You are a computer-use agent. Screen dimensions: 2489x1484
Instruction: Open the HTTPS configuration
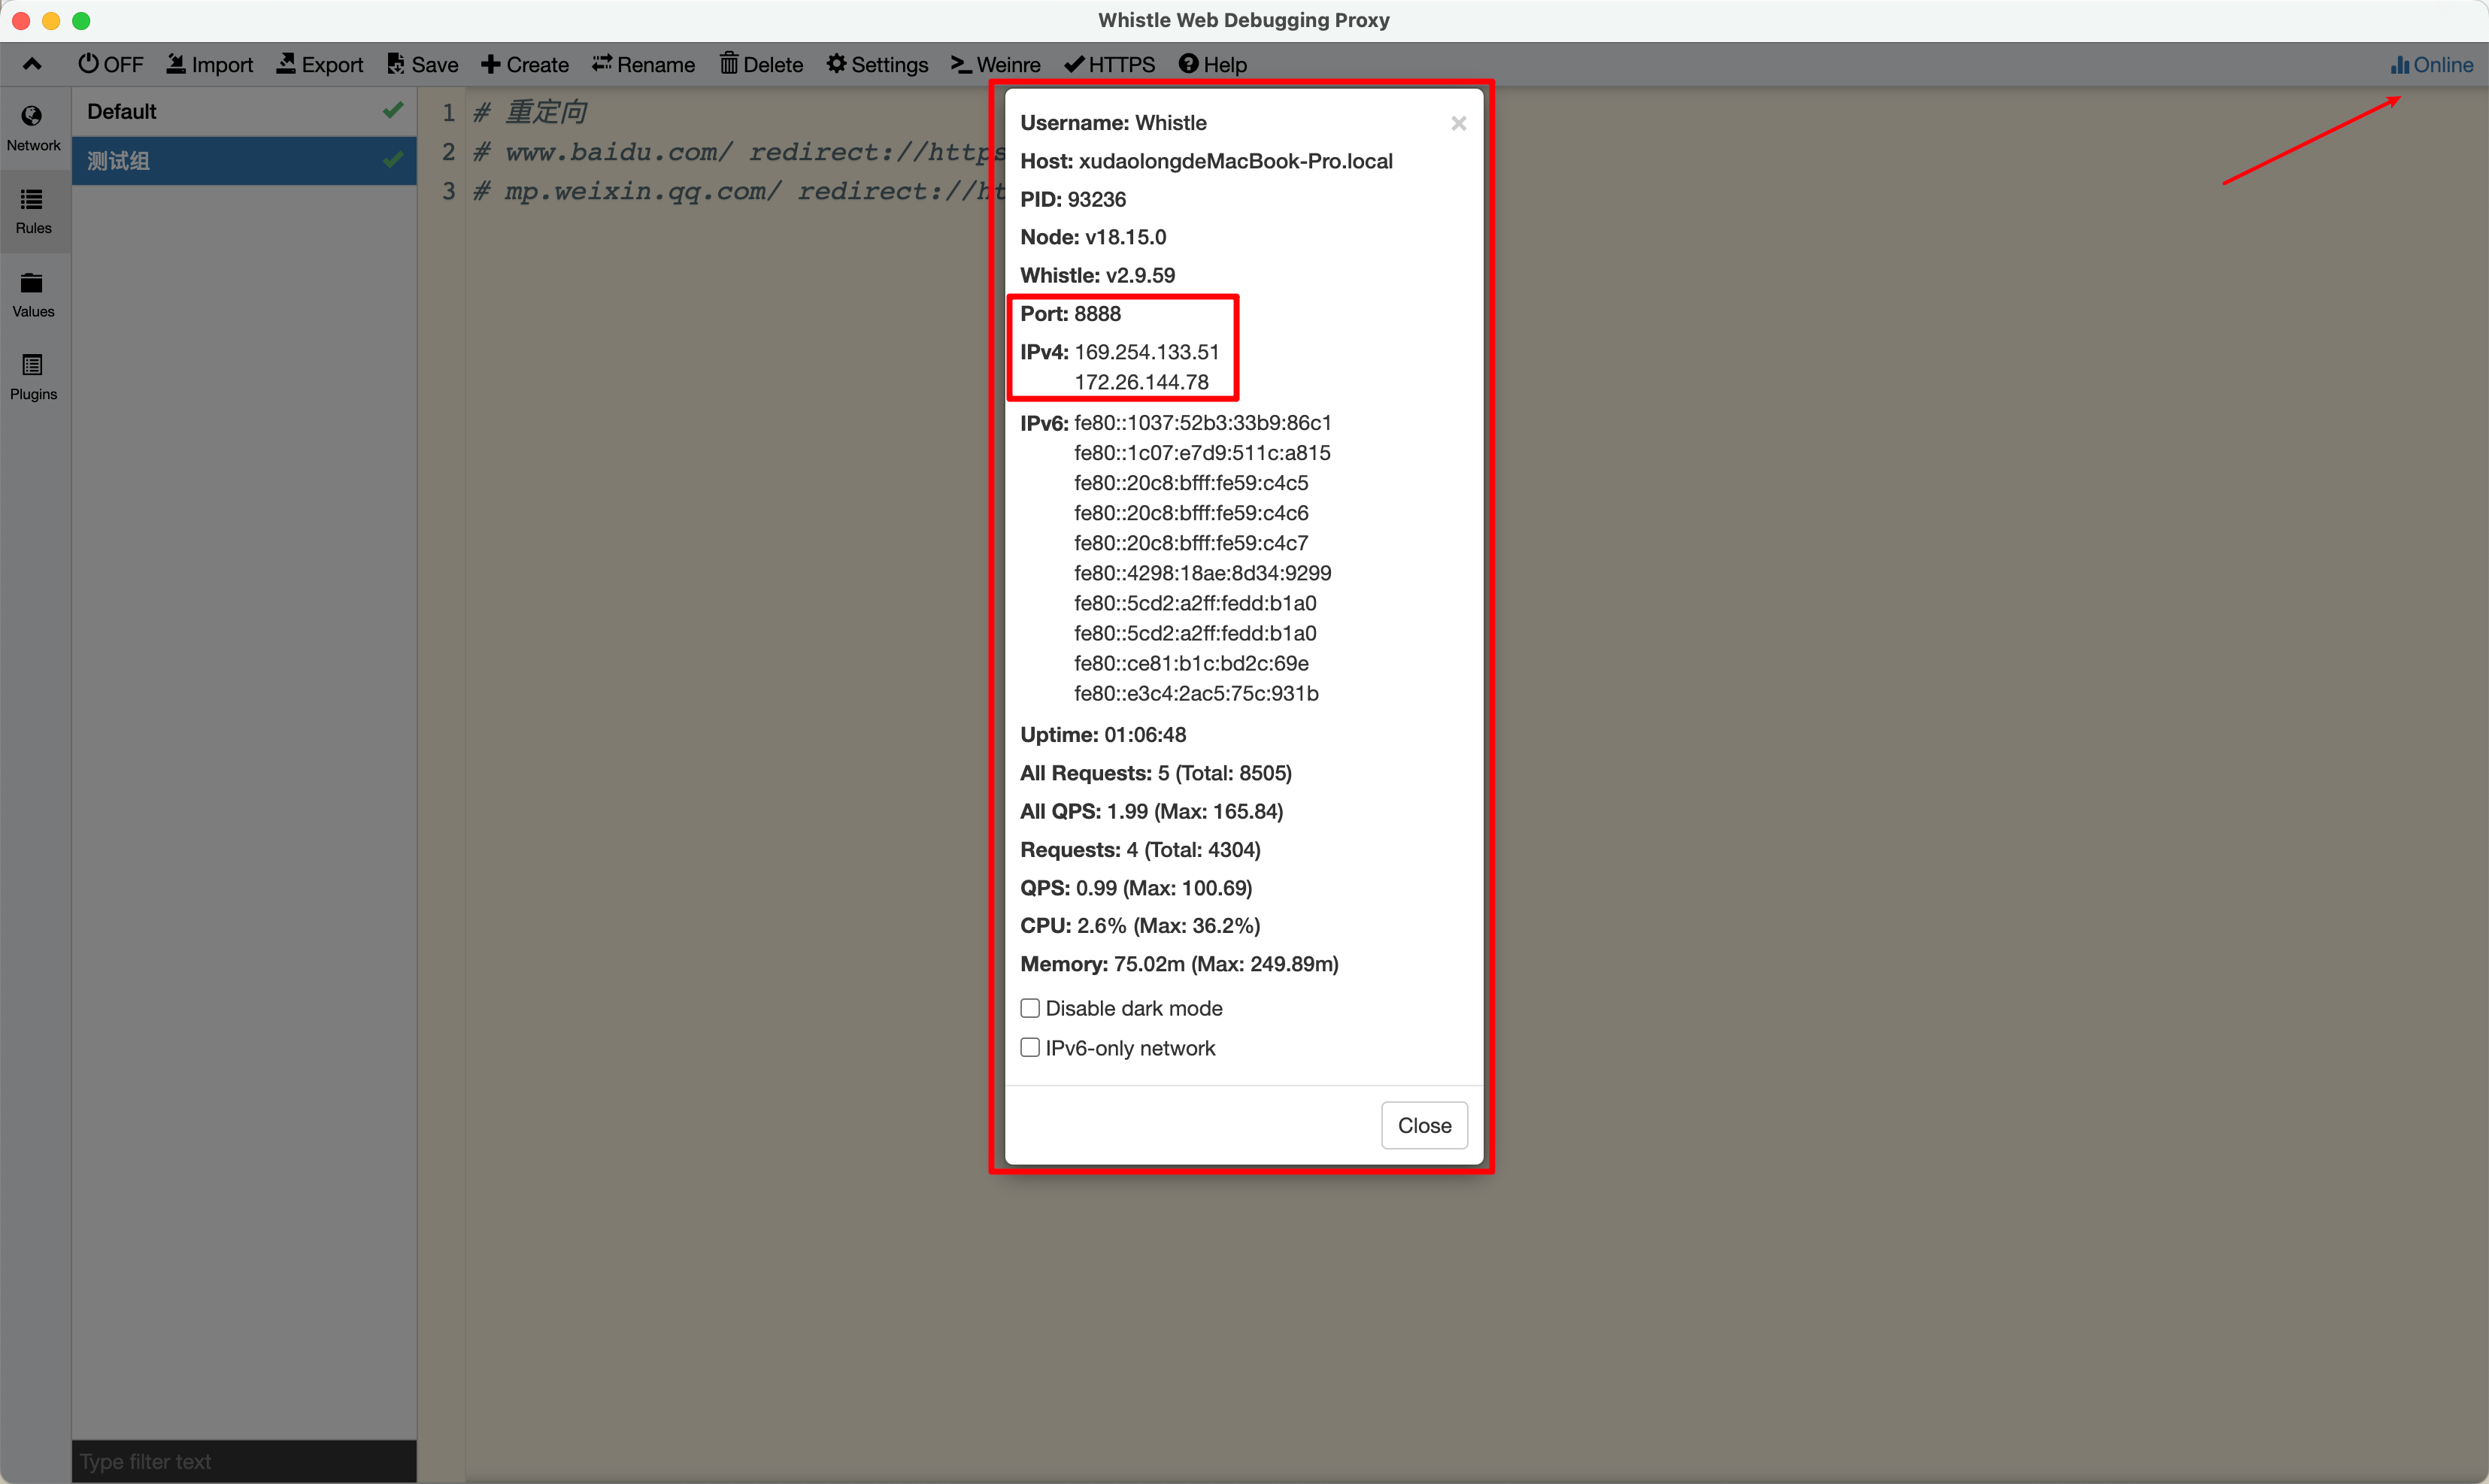(x=1109, y=65)
